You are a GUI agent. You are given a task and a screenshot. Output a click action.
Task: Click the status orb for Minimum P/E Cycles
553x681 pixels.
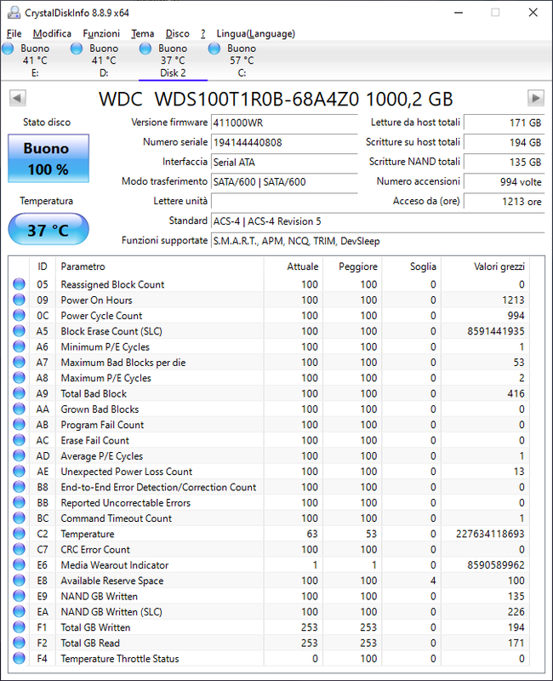[19, 346]
